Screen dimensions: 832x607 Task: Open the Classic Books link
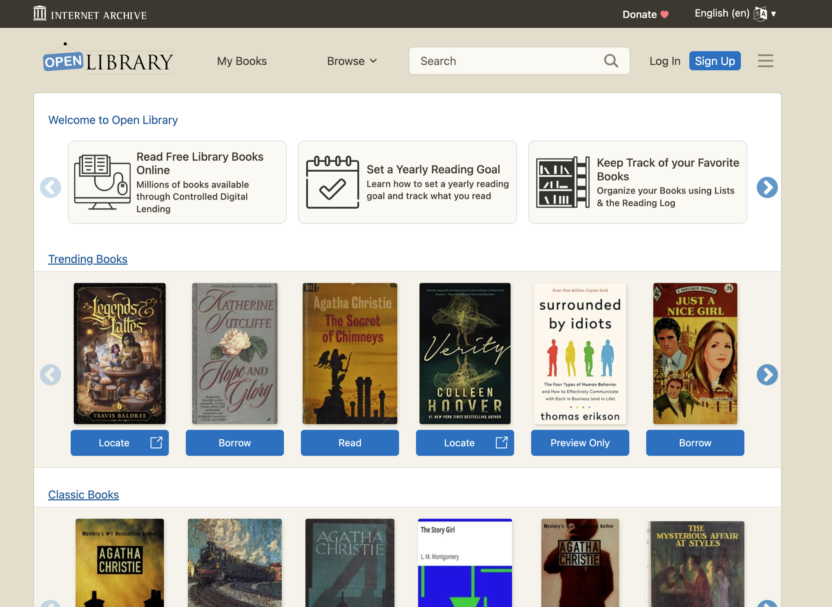(x=84, y=495)
